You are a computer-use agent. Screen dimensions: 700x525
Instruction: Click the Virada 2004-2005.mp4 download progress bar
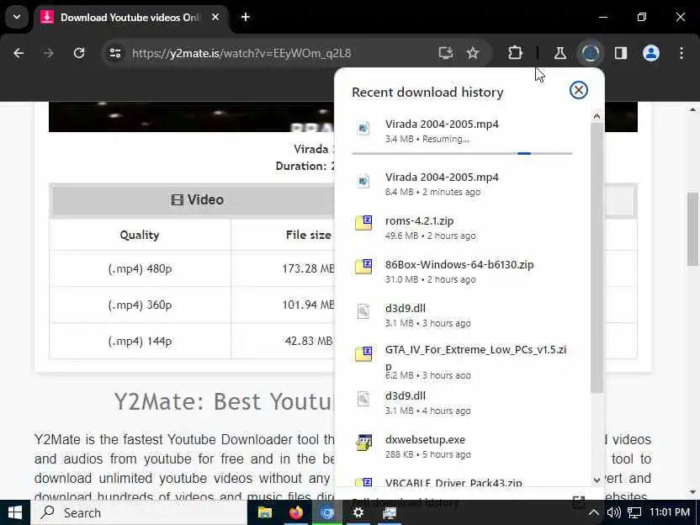(x=462, y=153)
